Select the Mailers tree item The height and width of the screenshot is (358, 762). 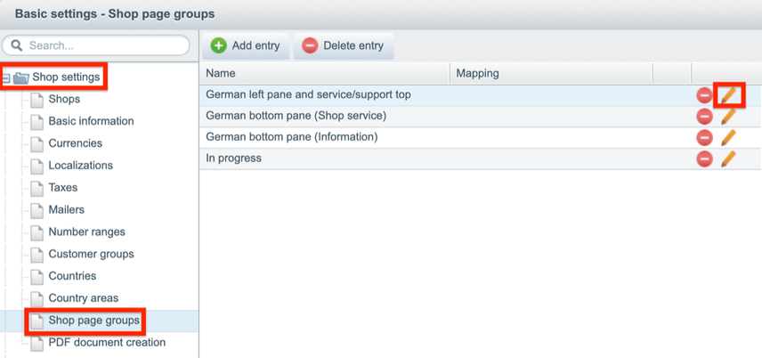(66, 209)
